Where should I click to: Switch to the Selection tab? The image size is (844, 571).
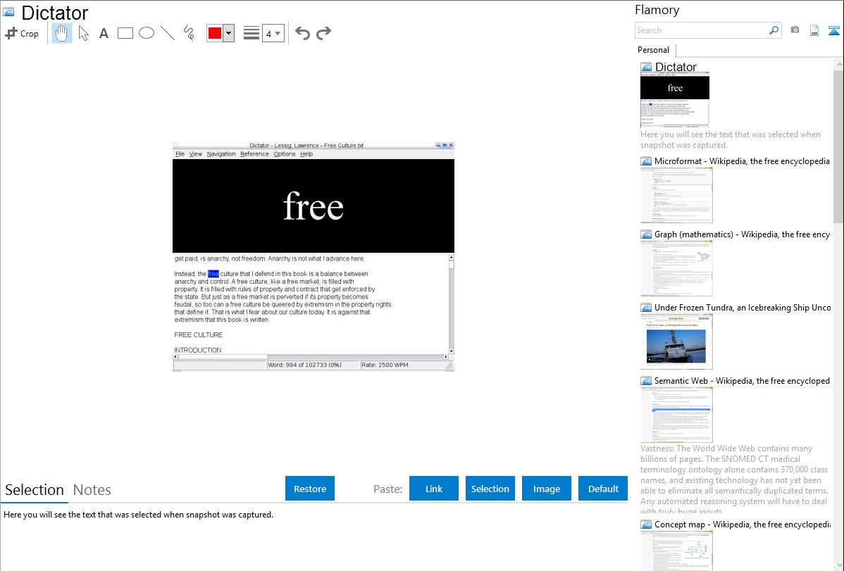coord(35,490)
